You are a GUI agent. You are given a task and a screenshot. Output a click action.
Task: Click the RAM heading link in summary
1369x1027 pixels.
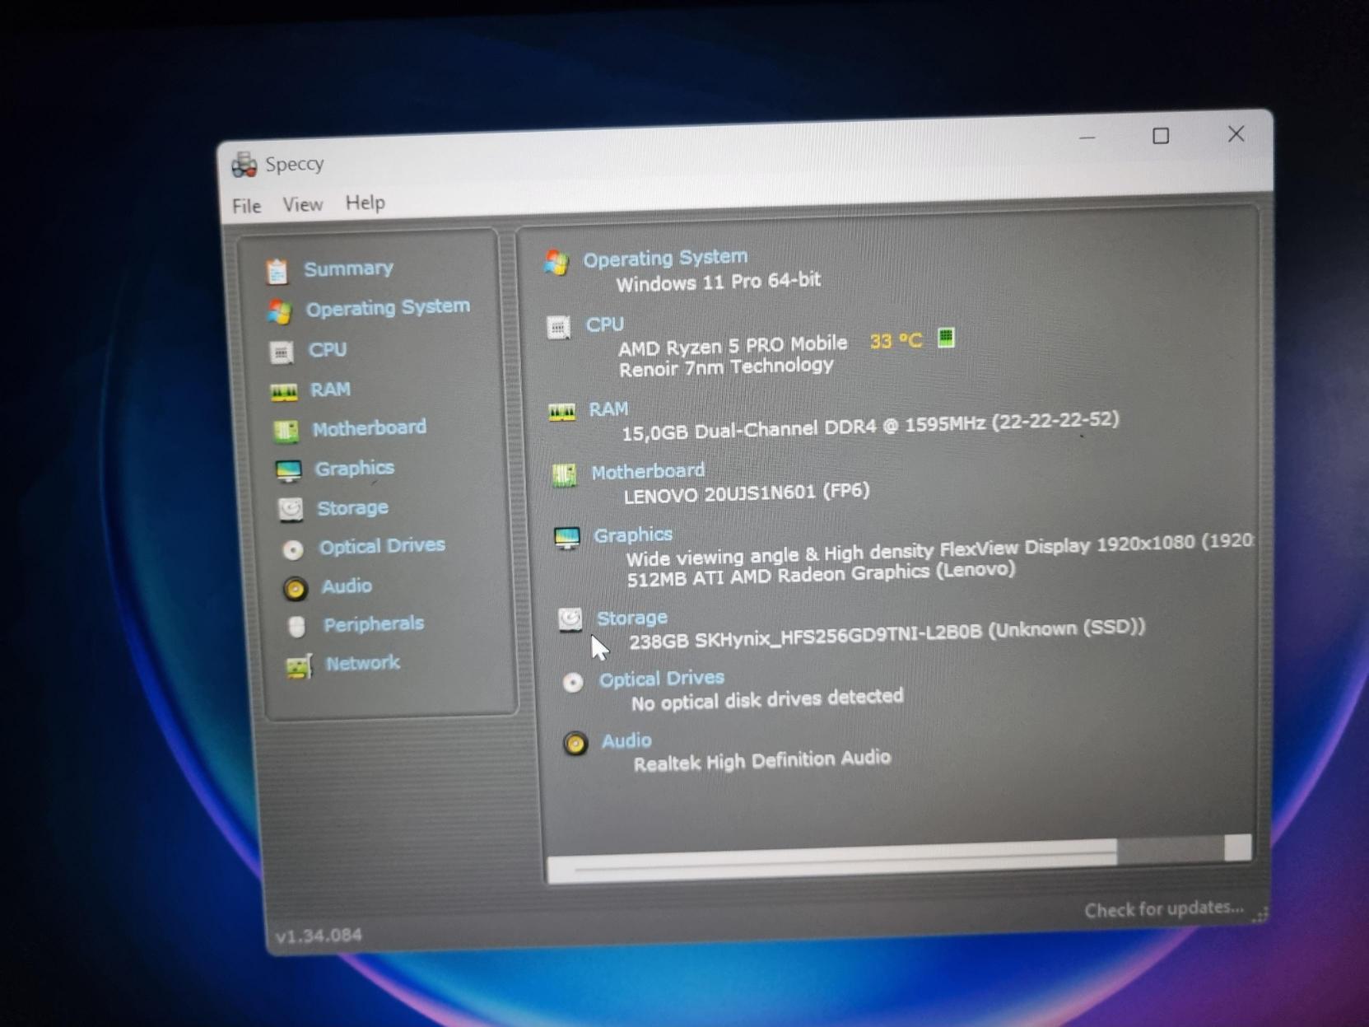(x=608, y=409)
